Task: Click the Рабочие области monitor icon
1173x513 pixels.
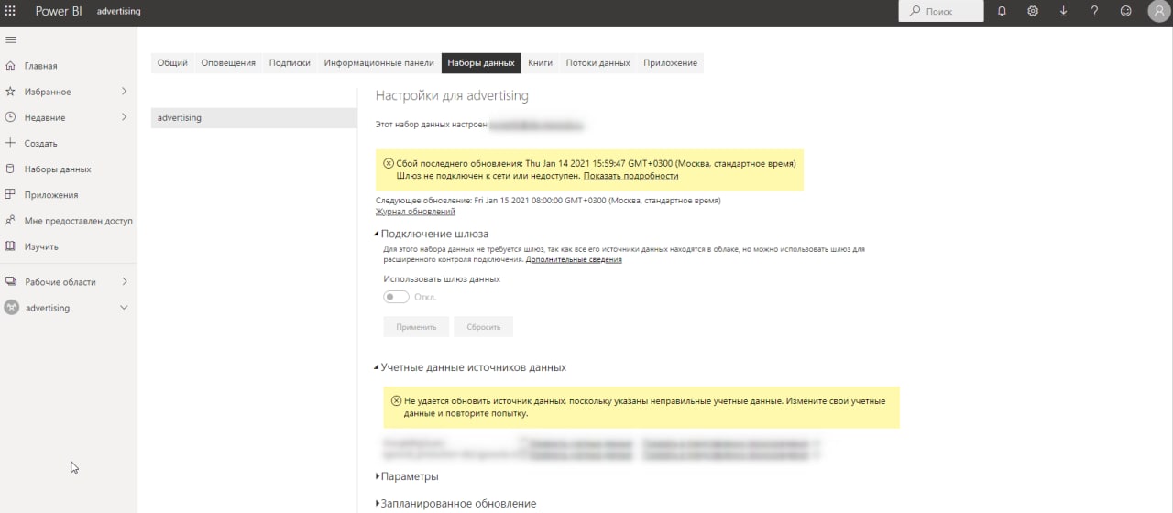Action: point(11,281)
